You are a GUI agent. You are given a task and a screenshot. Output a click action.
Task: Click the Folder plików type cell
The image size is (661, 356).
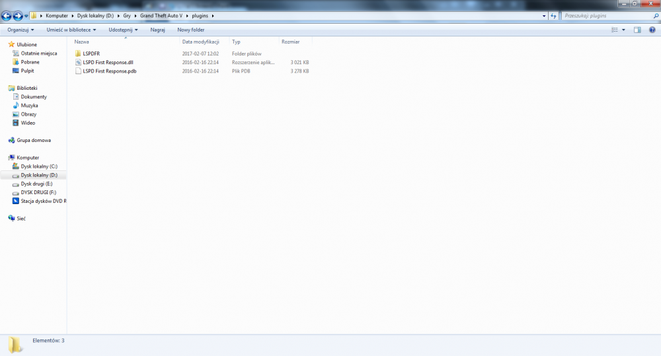tap(247, 53)
